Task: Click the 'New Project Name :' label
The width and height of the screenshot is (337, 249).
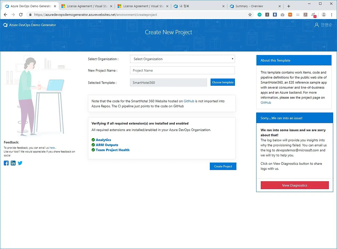Action: (x=103, y=70)
